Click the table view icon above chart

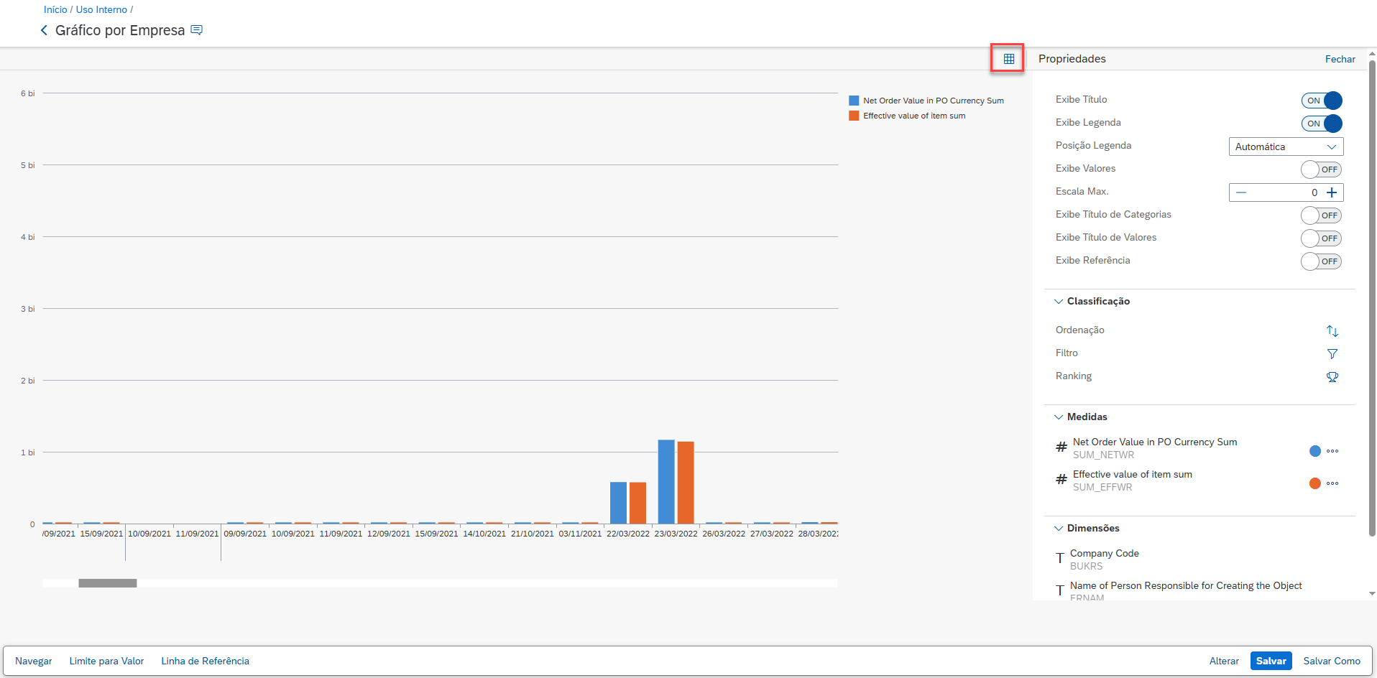pyautogui.click(x=1008, y=59)
